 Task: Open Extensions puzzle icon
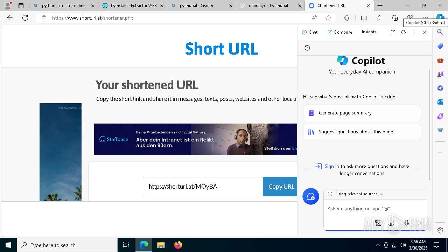[x=347, y=18]
